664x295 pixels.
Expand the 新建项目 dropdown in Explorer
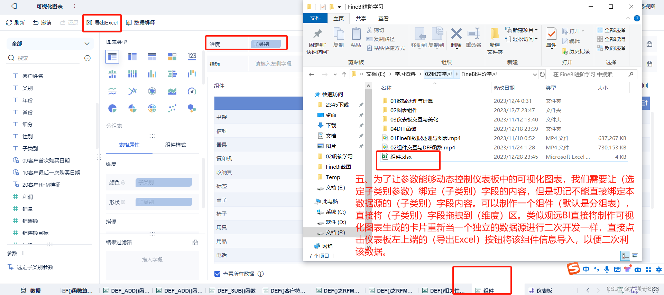coord(522,30)
